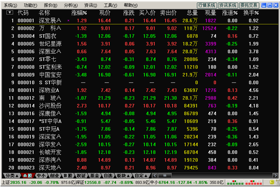Select the 权证 tab

(81, 176)
